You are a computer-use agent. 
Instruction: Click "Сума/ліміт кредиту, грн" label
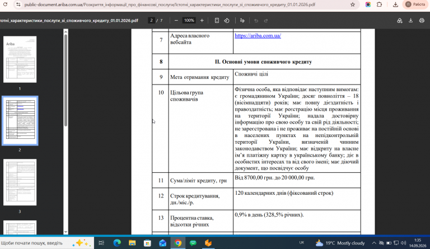[x=199, y=181]
